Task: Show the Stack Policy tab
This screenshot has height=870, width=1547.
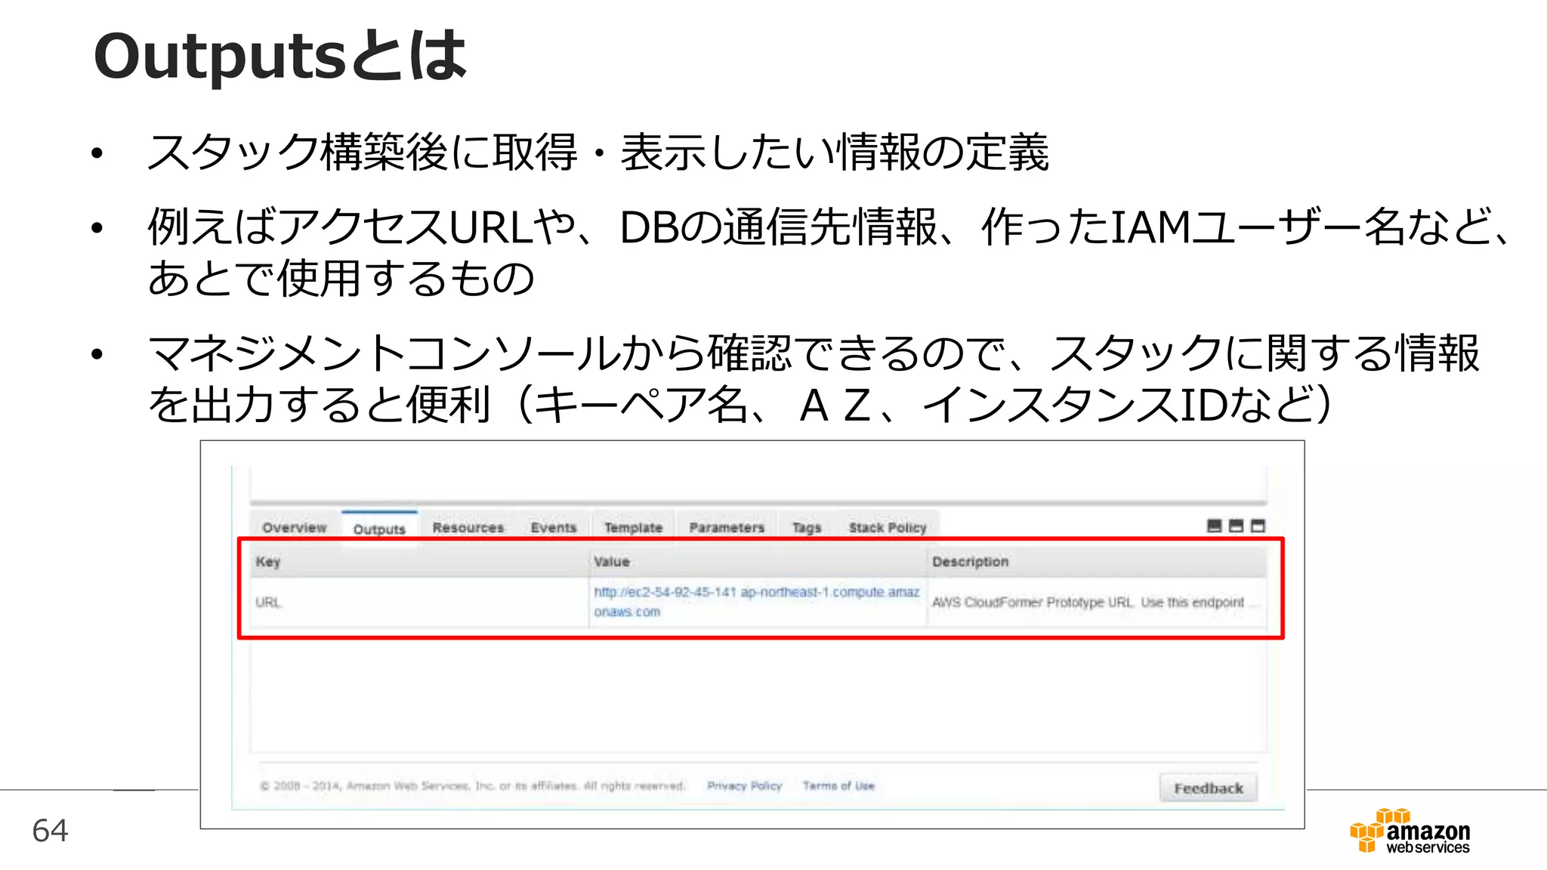Action: (887, 527)
